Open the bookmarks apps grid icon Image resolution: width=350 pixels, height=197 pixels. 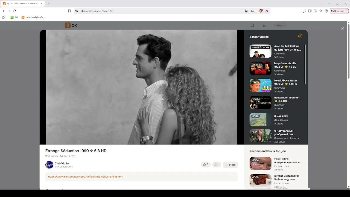pos(4,17)
